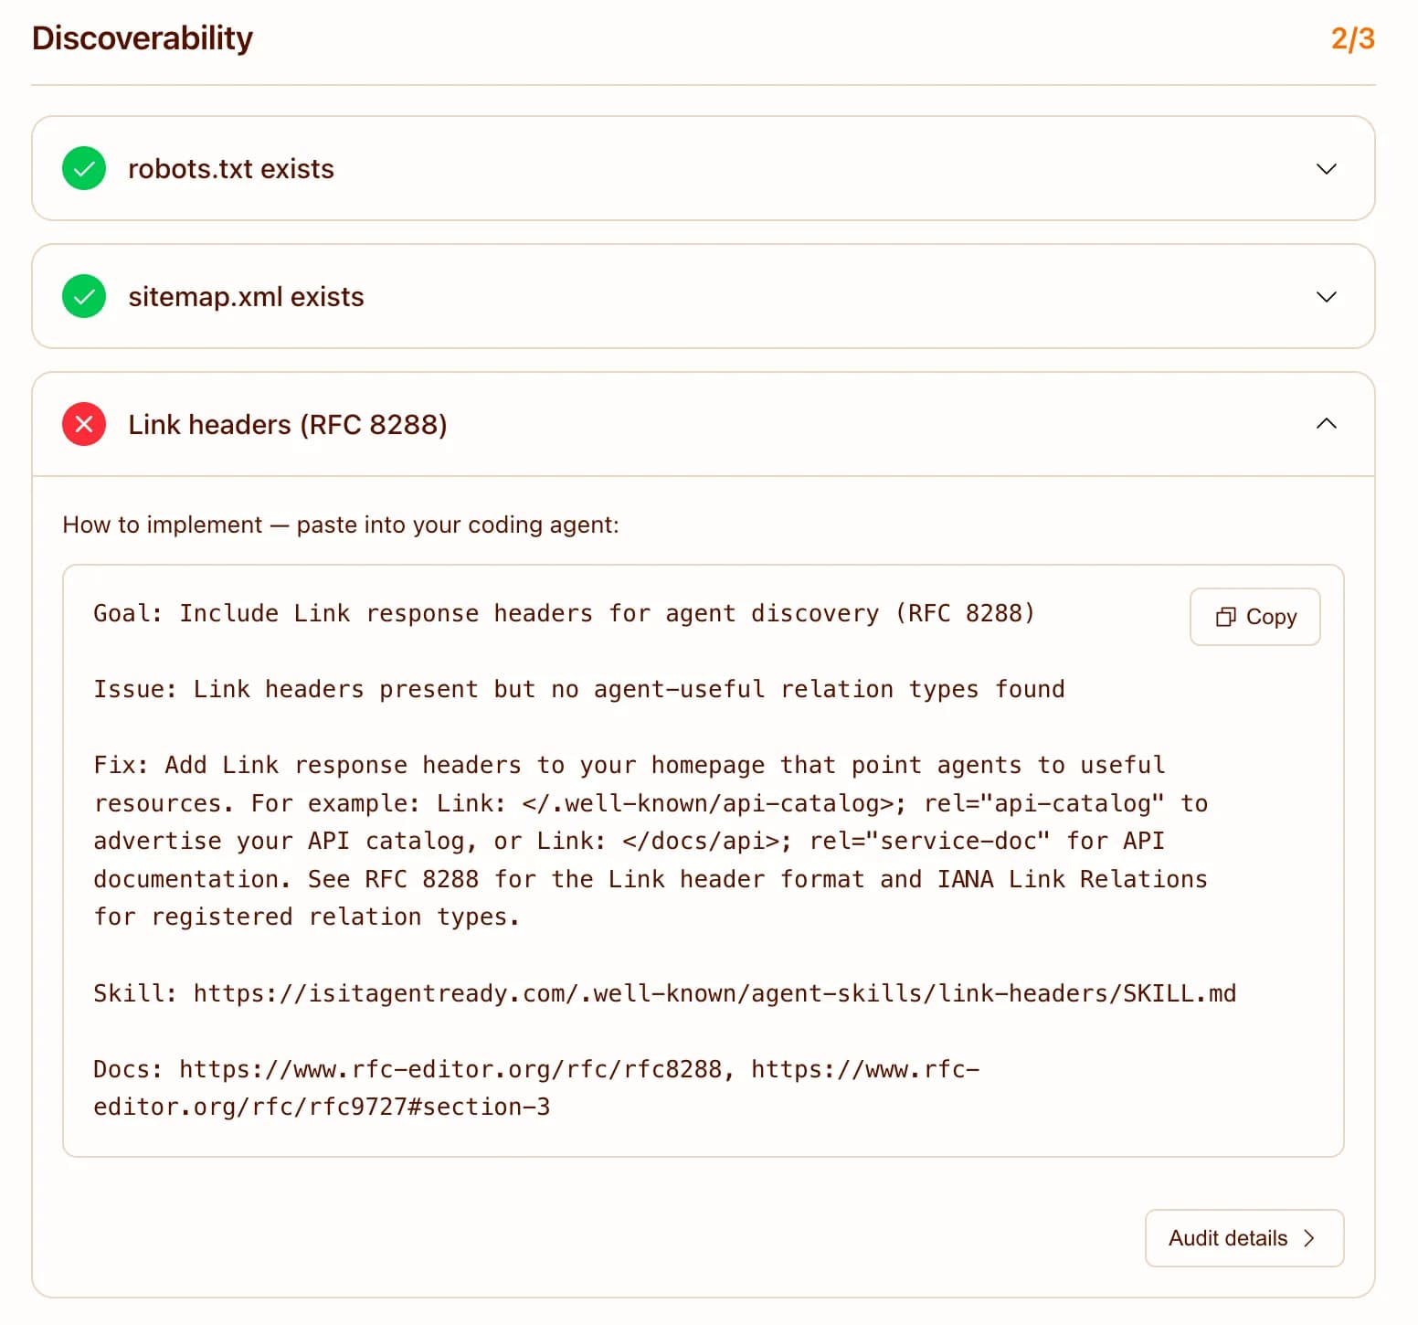Click the red failure icon on Link headers
The width and height of the screenshot is (1418, 1325).
[83, 423]
